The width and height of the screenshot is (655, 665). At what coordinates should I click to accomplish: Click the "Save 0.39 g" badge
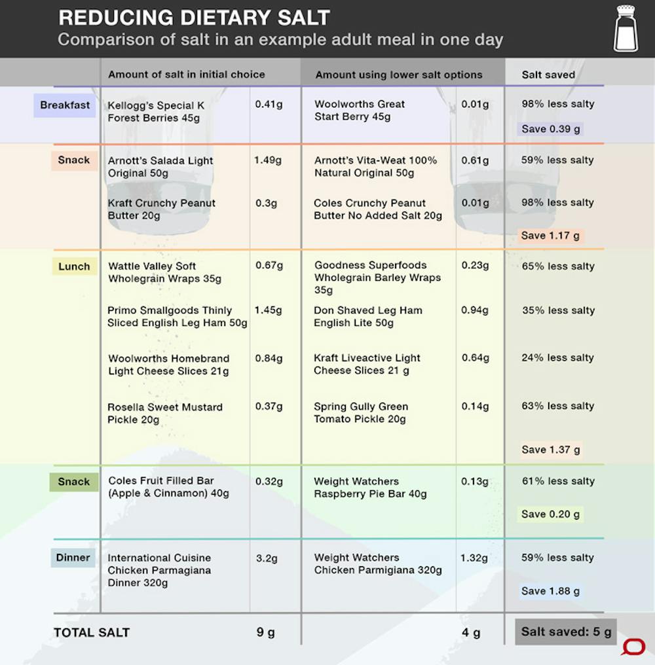(551, 129)
